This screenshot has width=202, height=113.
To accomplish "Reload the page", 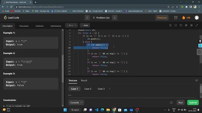I will tap(11, 7).
